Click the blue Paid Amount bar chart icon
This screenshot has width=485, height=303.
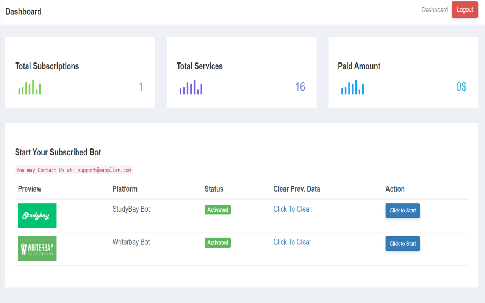(351, 87)
